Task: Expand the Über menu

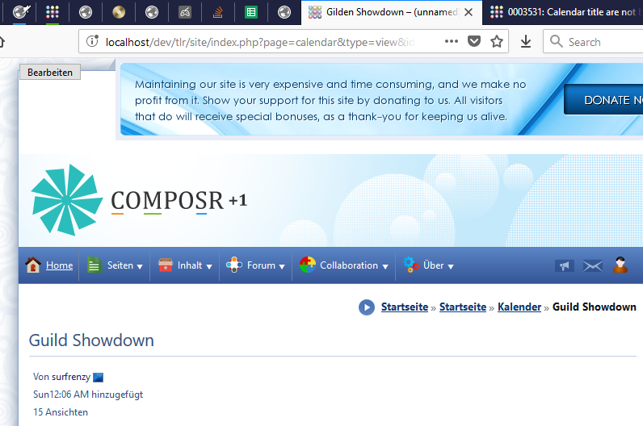Action: 429,265
